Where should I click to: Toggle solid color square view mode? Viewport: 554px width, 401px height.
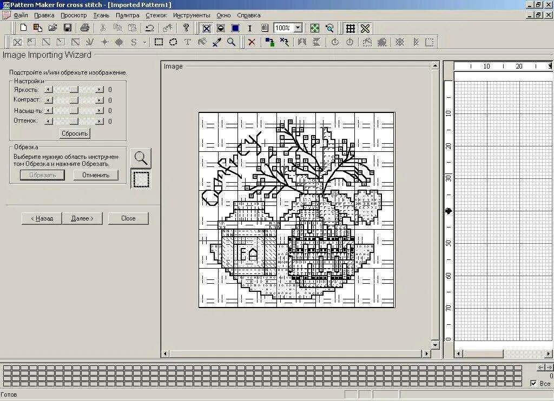click(235, 28)
